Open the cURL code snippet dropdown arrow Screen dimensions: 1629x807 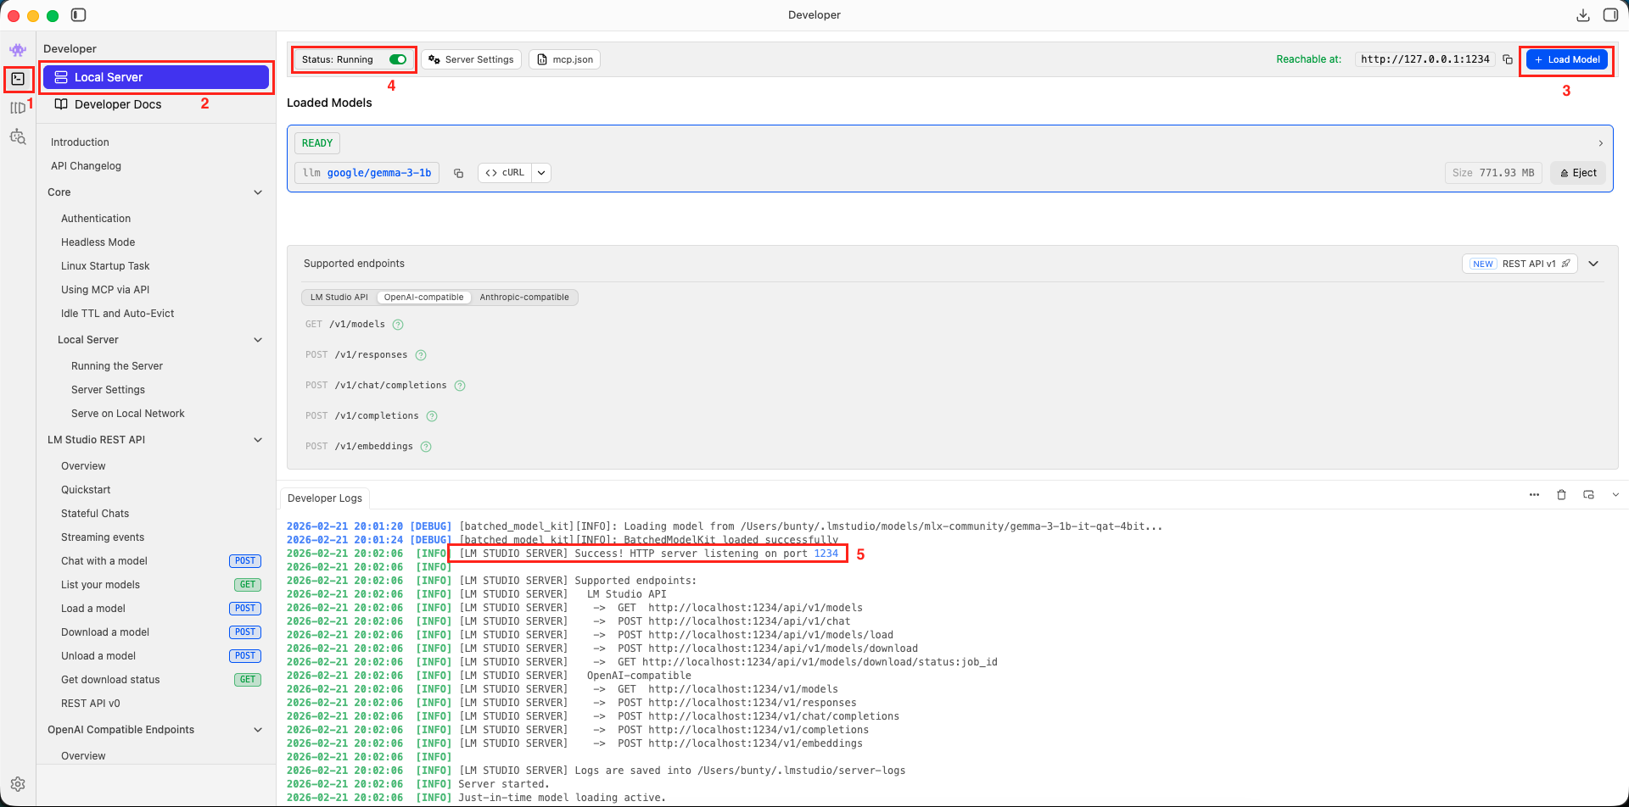point(541,173)
